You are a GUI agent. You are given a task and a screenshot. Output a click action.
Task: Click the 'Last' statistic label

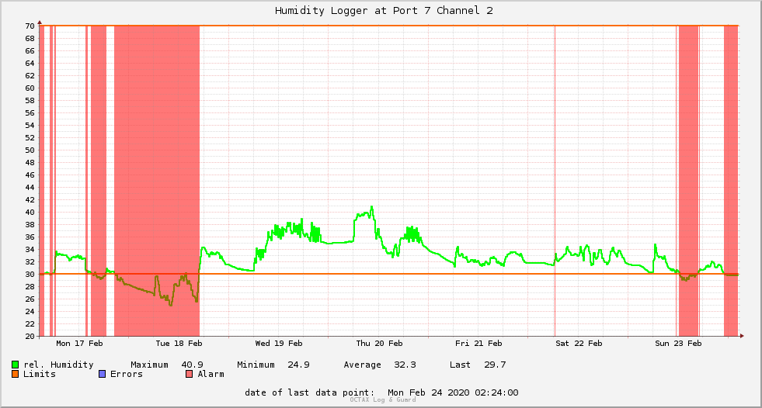click(460, 365)
